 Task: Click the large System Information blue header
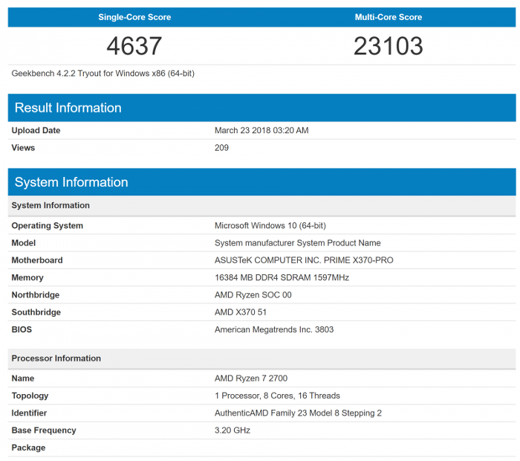click(262, 182)
